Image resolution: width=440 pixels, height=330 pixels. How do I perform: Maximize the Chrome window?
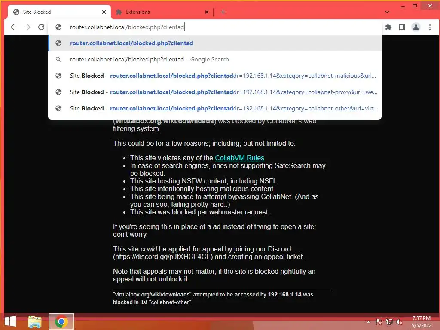(x=415, y=6)
